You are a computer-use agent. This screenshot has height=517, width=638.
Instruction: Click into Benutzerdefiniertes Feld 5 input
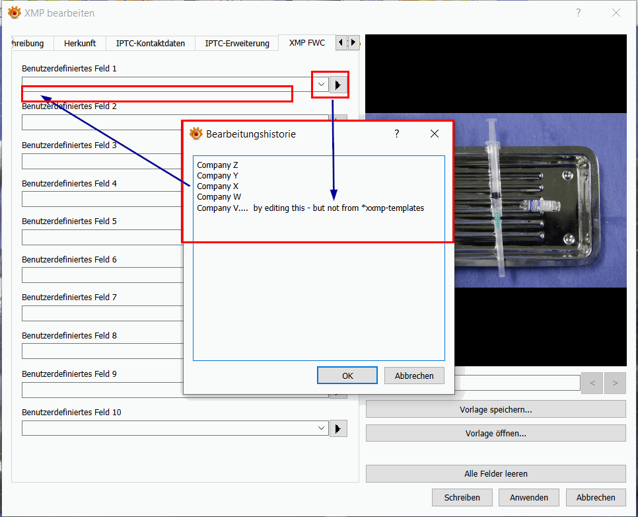(102, 237)
